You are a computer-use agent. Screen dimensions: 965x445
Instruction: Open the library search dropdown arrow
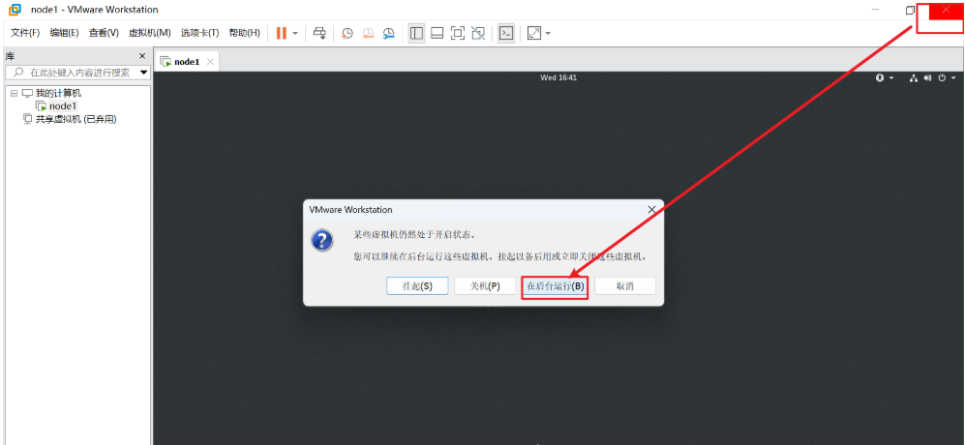point(144,73)
